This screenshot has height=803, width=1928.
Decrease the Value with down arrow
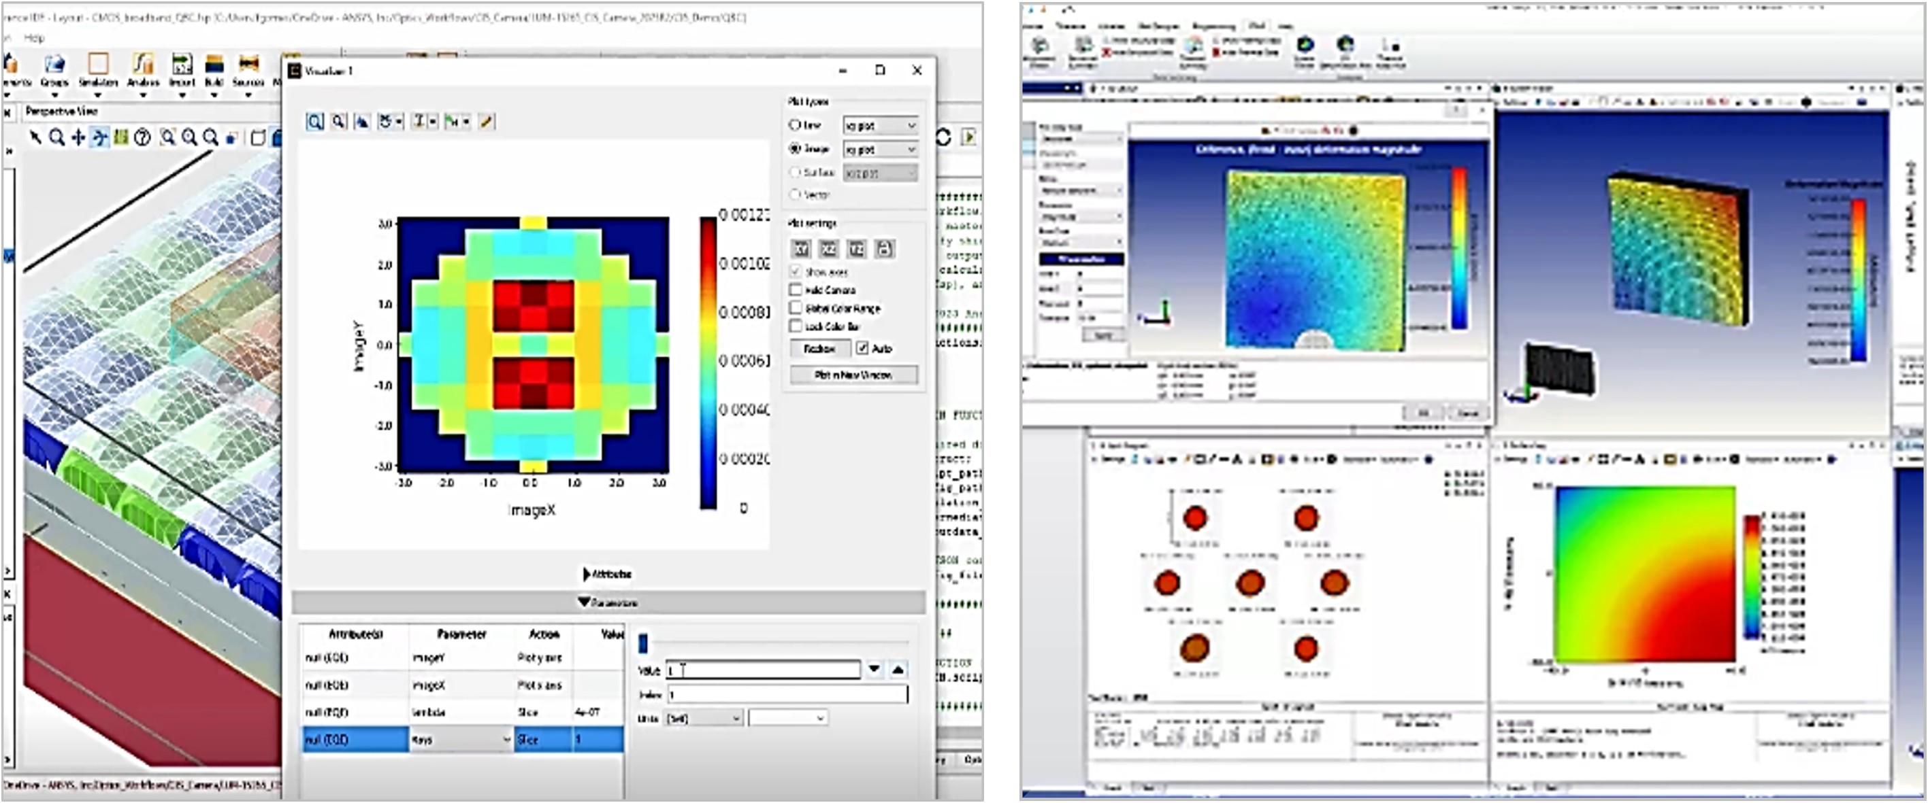point(875,669)
